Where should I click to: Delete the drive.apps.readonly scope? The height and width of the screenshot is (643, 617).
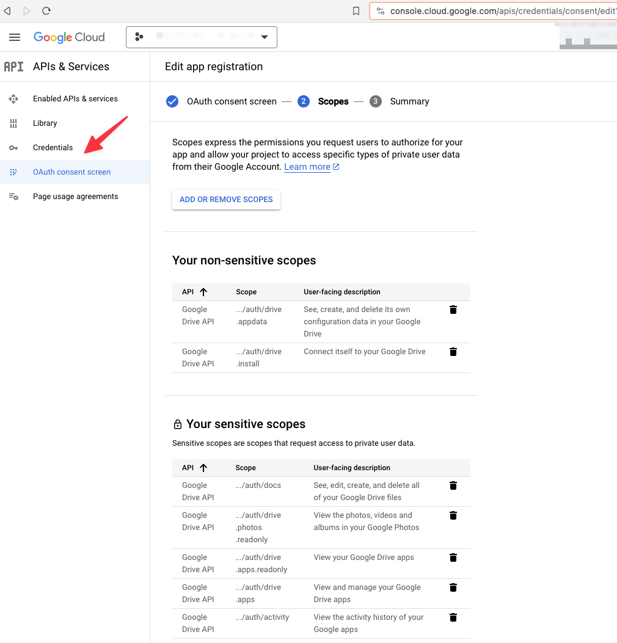pos(453,558)
